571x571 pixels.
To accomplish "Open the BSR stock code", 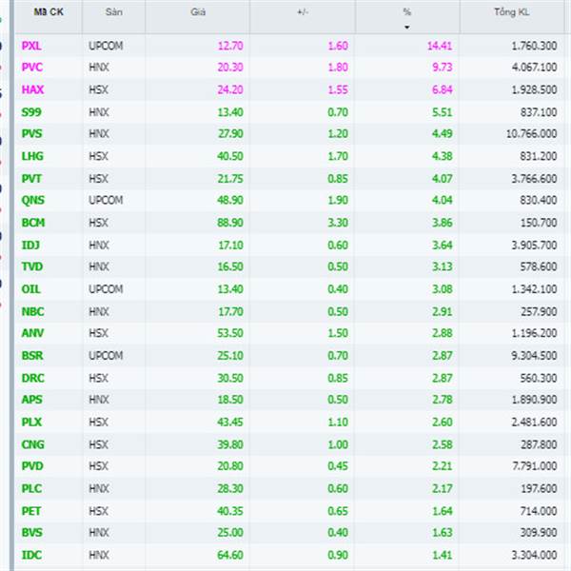I will [x=32, y=355].
